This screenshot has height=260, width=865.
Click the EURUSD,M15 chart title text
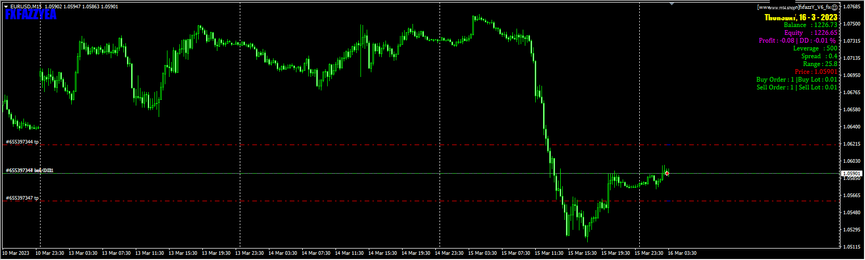(x=26, y=7)
